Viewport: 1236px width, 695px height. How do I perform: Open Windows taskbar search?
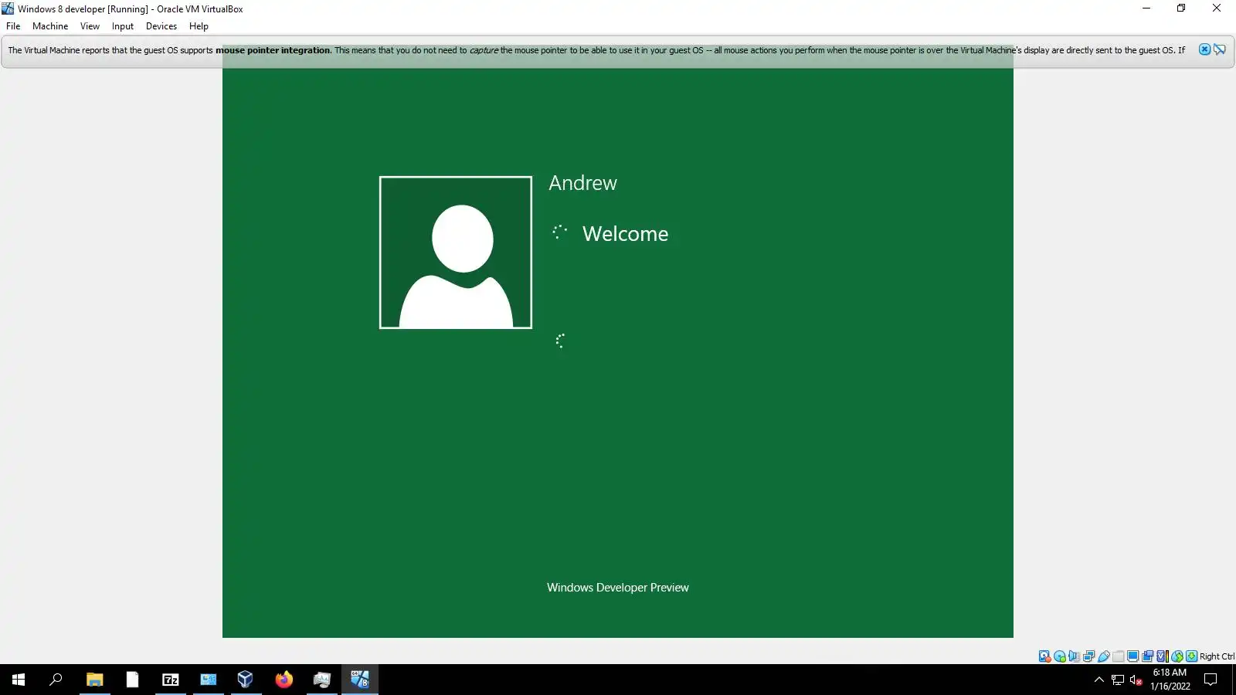click(56, 680)
